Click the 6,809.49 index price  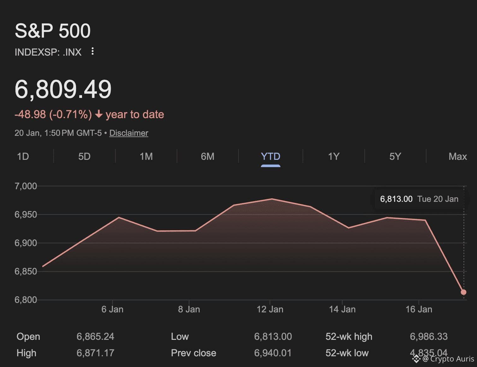(x=63, y=89)
